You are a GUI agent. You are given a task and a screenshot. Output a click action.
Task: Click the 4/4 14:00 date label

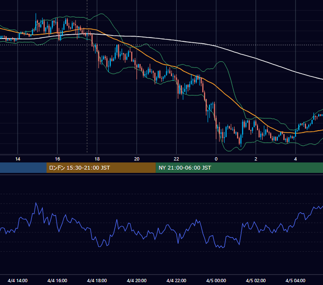18,280
